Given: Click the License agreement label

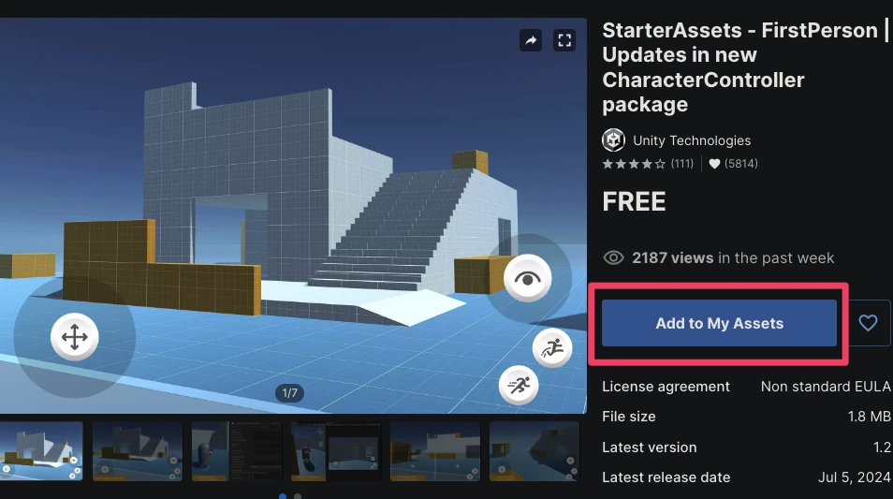Looking at the screenshot, I should tap(666, 387).
